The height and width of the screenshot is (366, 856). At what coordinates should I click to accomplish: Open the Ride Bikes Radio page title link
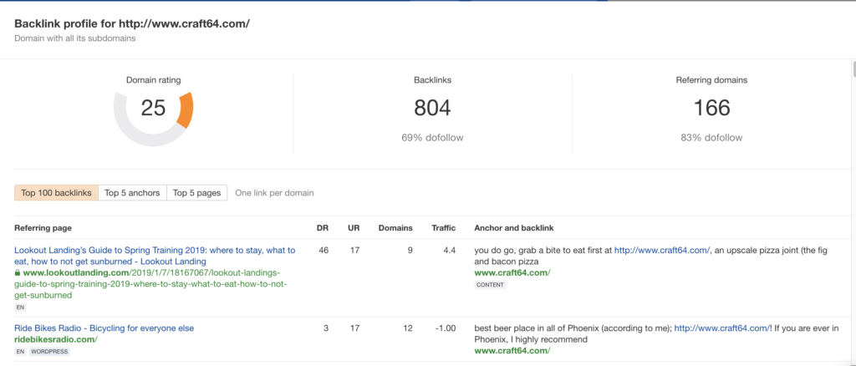(x=104, y=328)
